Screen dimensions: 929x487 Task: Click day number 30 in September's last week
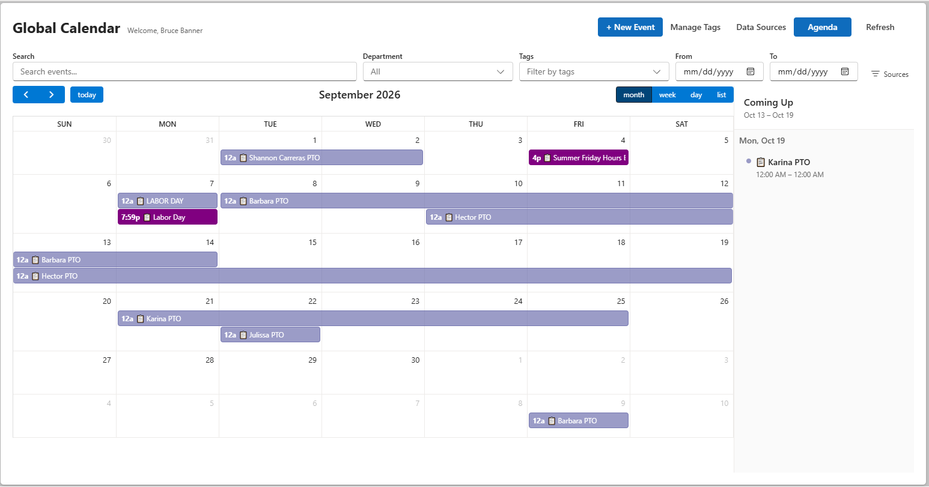tap(415, 360)
